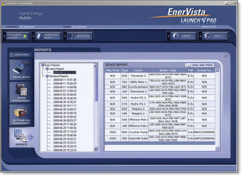The image size is (242, 175).
Task: Select the Offshore Plat 2 device row
Action: coord(160,120)
